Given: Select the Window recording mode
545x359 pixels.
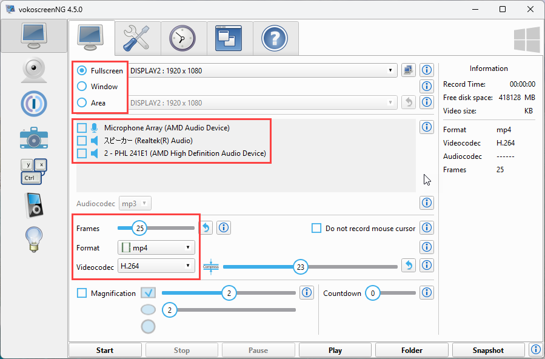Looking at the screenshot, I should [x=98, y=87].
